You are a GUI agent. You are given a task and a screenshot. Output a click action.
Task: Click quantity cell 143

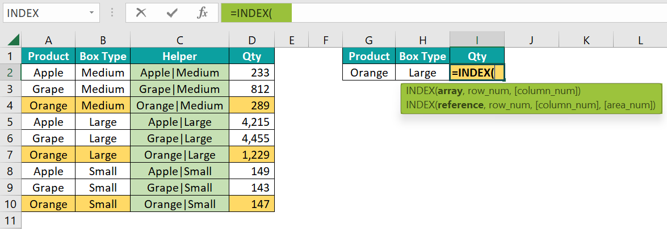click(x=252, y=188)
